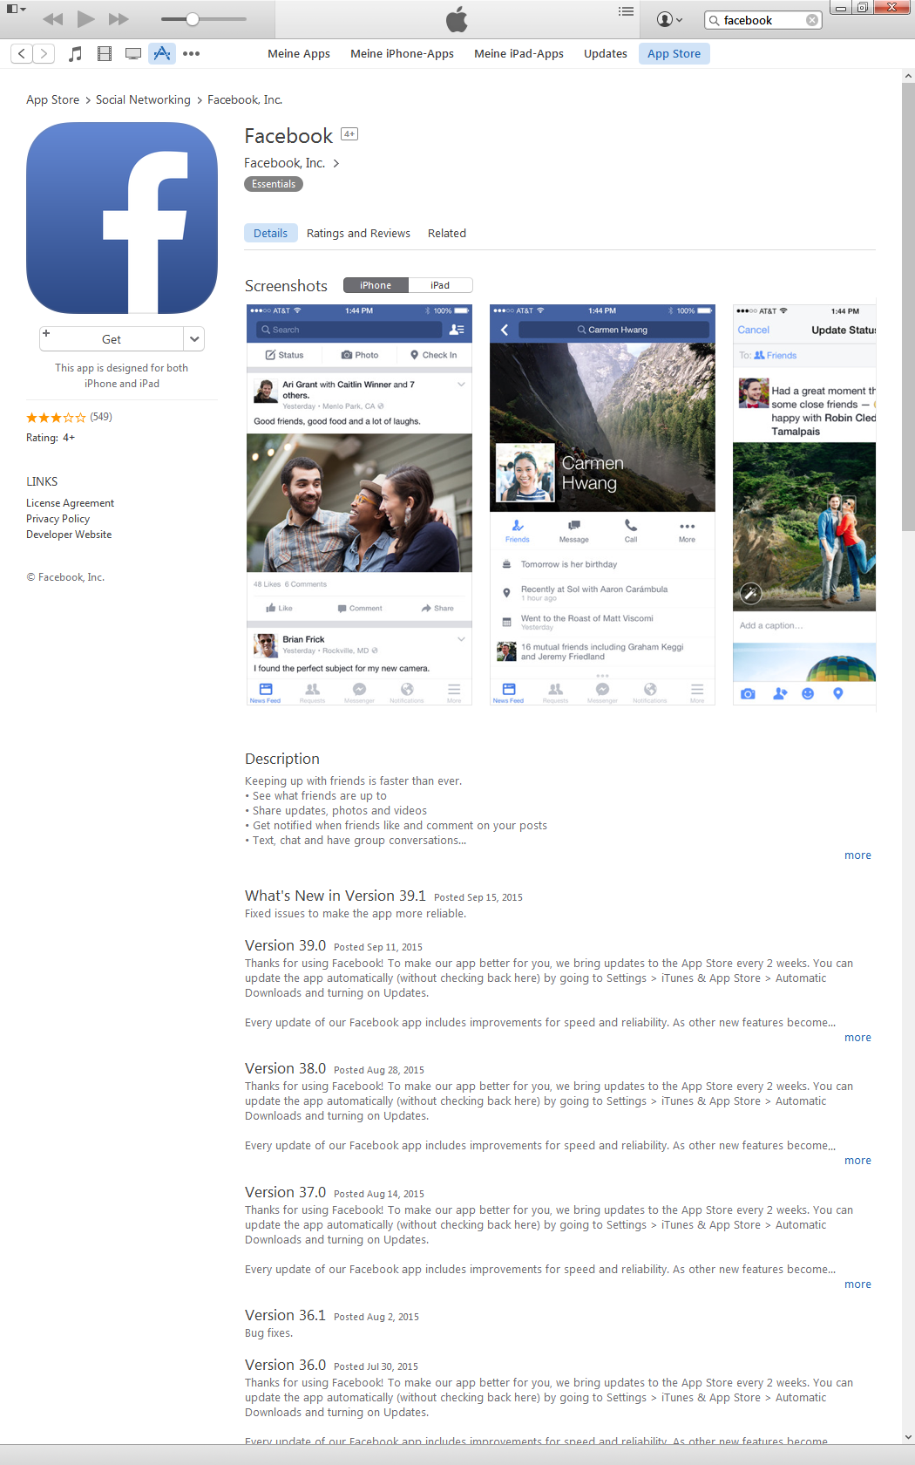Start playback with the Play button

(85, 18)
